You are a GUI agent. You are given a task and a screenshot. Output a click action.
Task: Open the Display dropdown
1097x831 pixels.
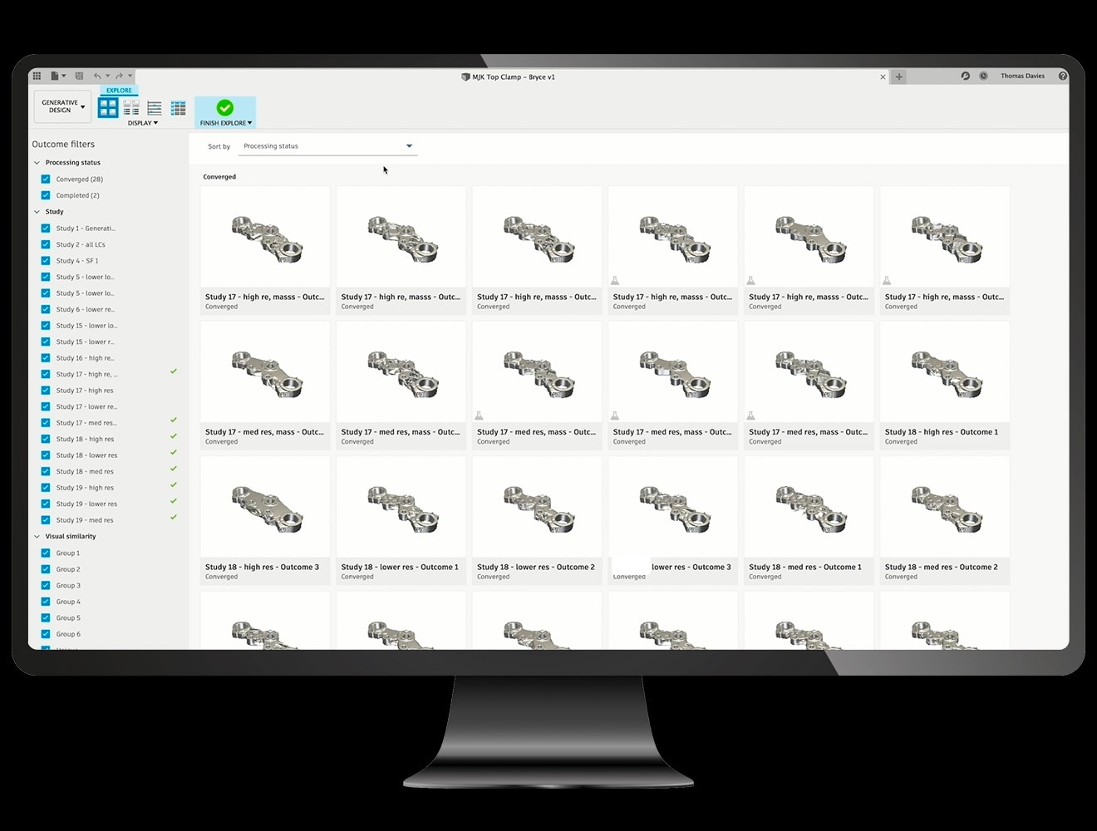[x=142, y=122]
